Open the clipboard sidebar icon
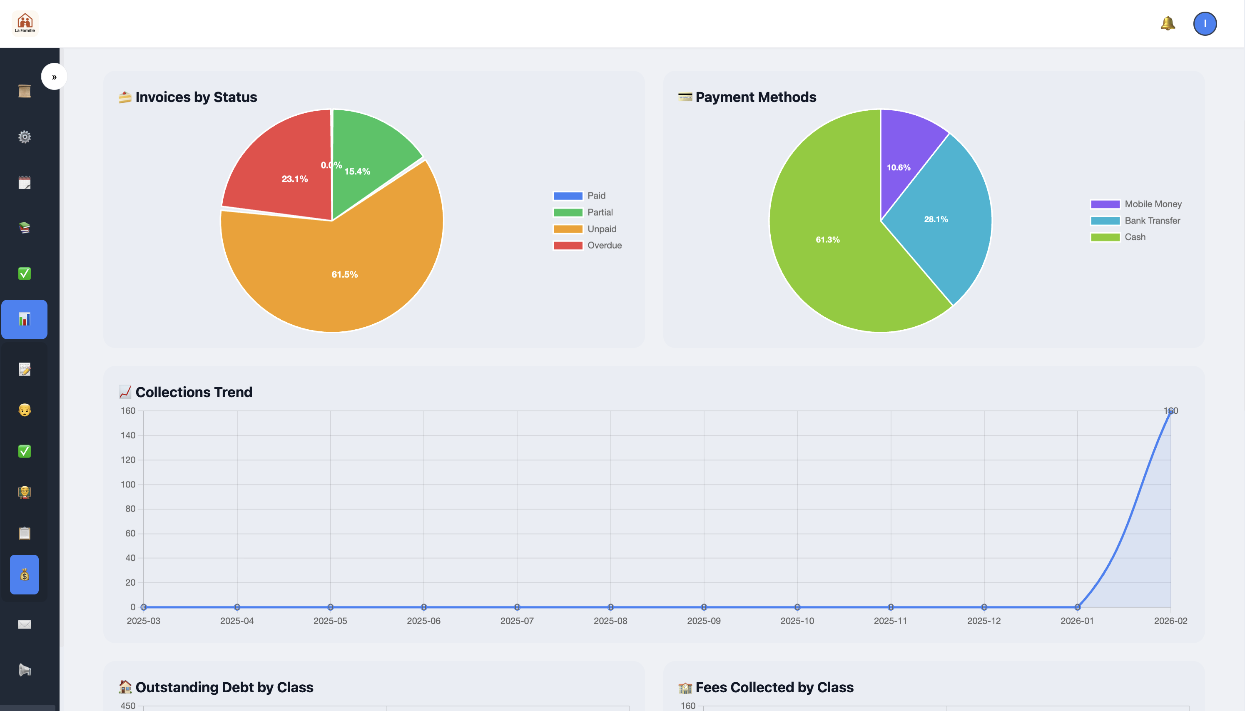Viewport: 1245px width, 711px height. pos(25,533)
